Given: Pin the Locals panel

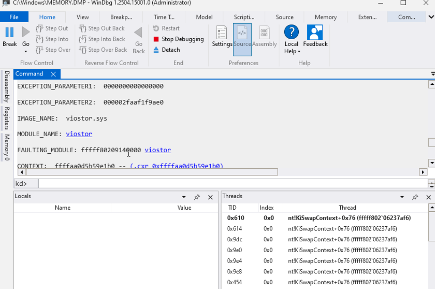Looking at the screenshot, I should click(x=197, y=197).
